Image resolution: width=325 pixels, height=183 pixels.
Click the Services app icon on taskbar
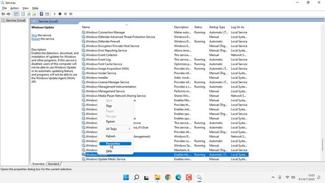click(199, 177)
